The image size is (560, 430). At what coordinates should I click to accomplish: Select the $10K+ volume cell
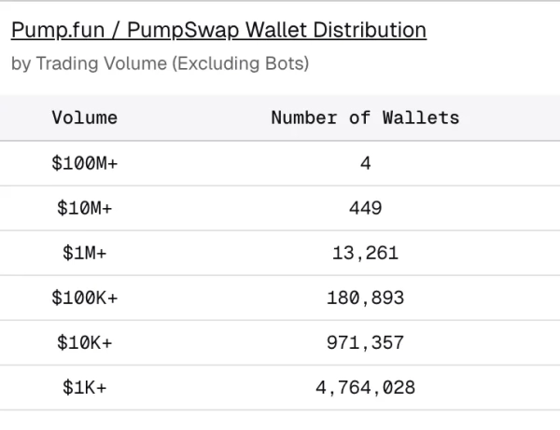click(x=85, y=343)
